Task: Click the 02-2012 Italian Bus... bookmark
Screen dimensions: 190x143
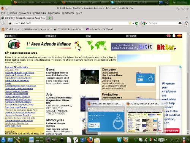Action: (x=68, y=29)
